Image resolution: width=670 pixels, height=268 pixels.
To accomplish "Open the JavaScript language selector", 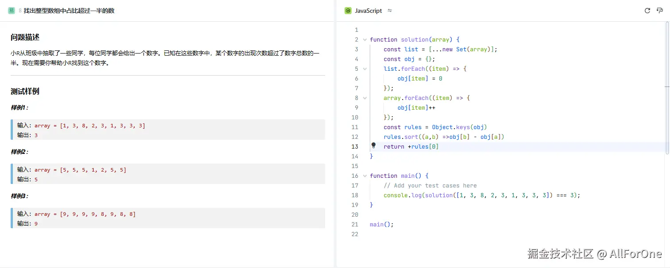I will coord(368,10).
